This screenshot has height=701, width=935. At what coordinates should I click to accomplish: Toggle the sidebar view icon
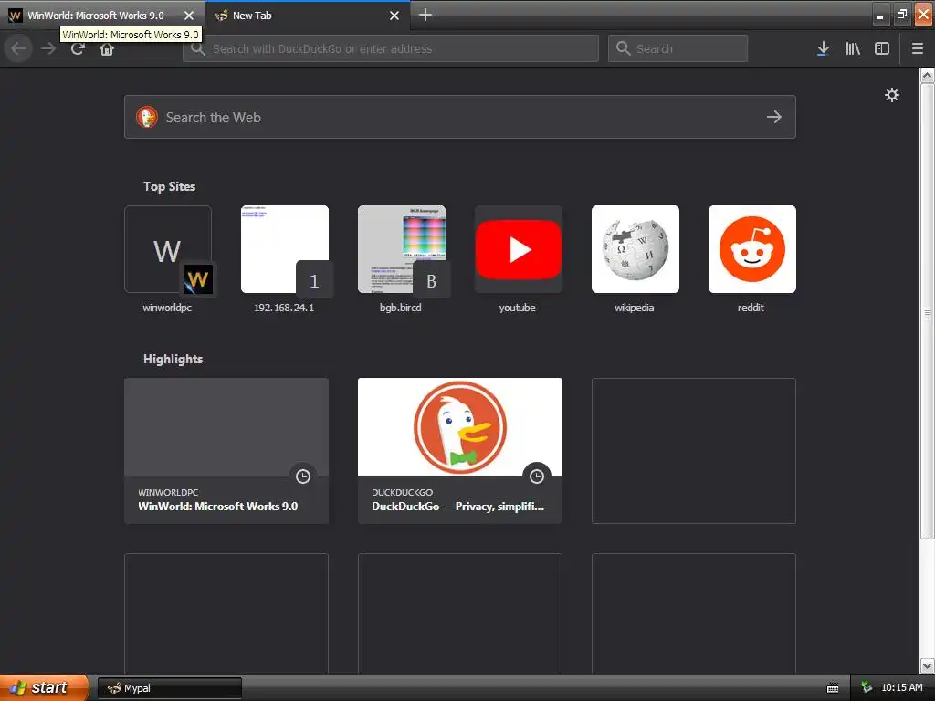(882, 48)
